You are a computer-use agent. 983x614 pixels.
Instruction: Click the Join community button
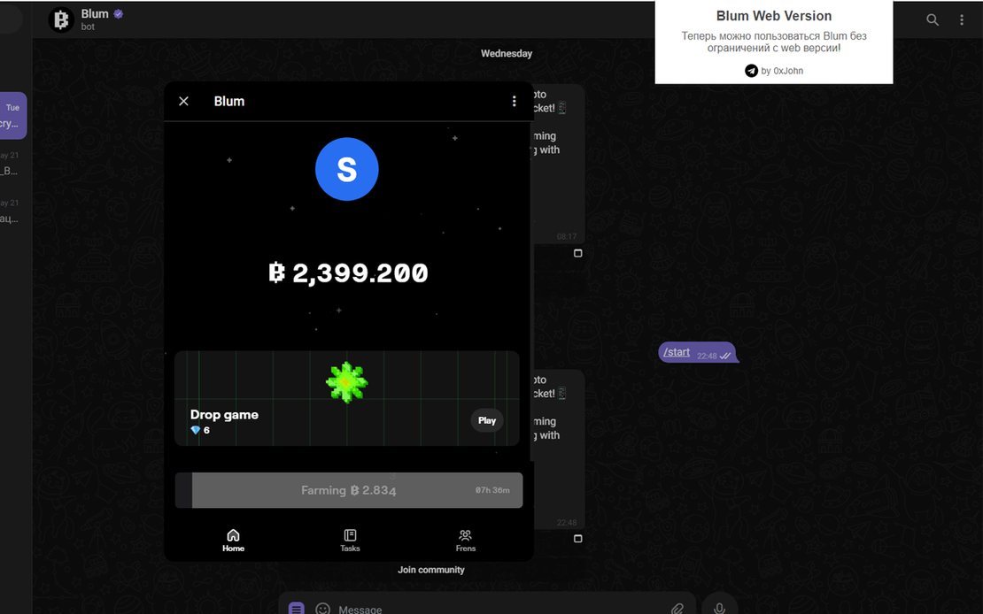[x=430, y=570]
